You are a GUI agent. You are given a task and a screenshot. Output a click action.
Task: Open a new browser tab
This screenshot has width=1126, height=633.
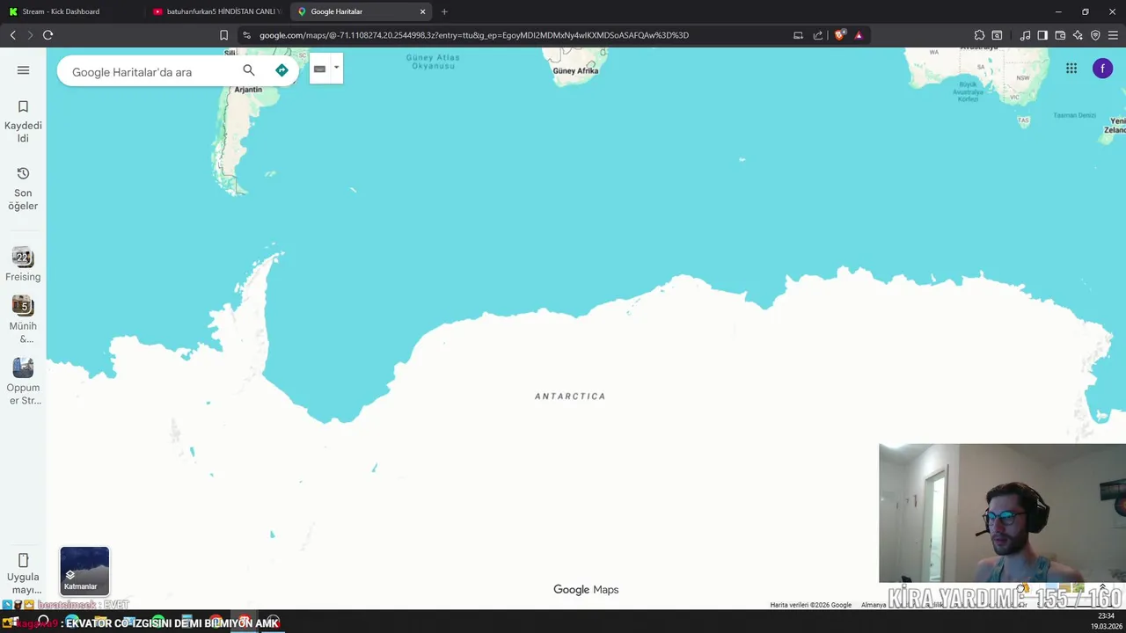tap(444, 11)
